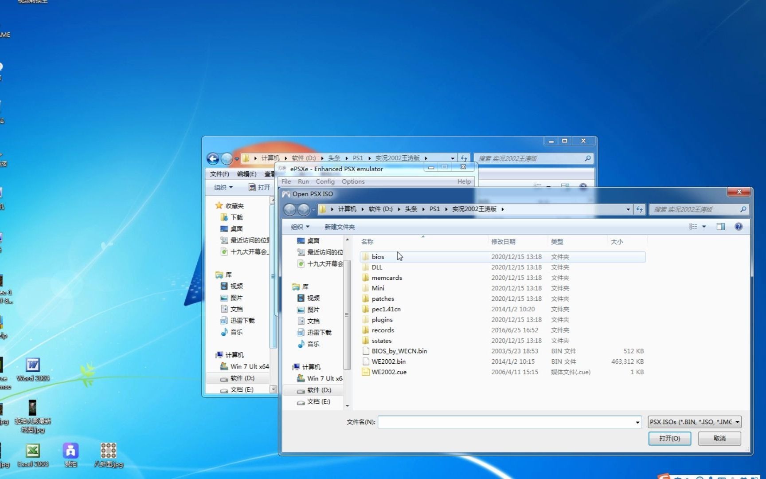Image resolution: width=766 pixels, height=479 pixels.
Task: Click the 组织 dropdown in Open PSX ISO dialog
Action: pos(300,227)
